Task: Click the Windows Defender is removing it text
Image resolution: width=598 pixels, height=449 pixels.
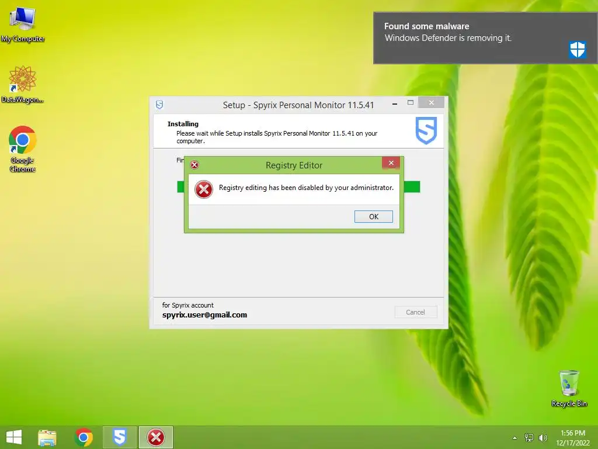Action: click(x=448, y=38)
